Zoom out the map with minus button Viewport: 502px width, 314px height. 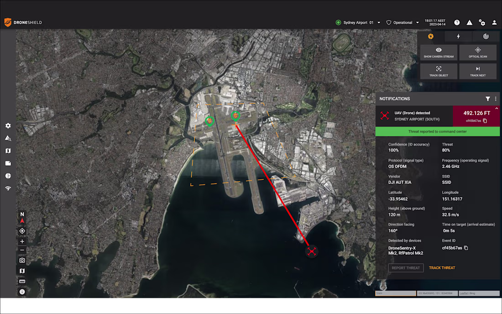click(x=22, y=250)
